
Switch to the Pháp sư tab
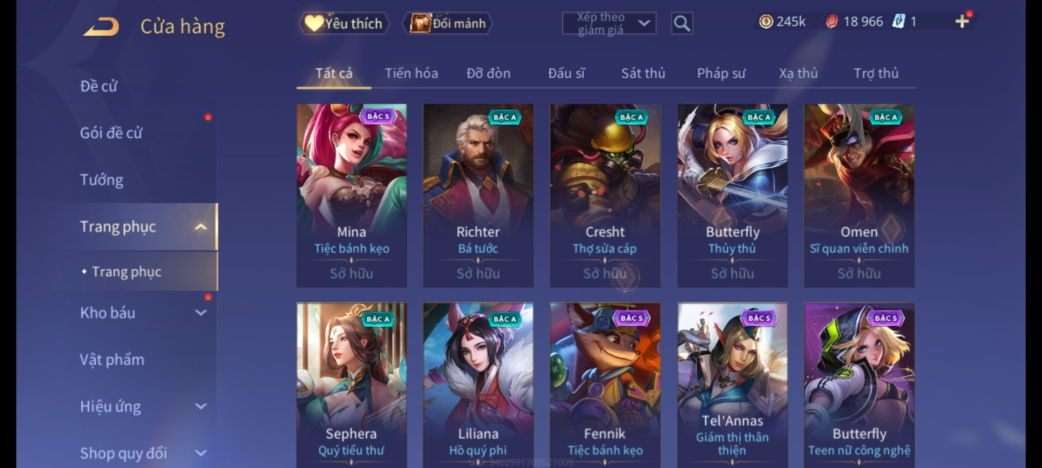[721, 73]
